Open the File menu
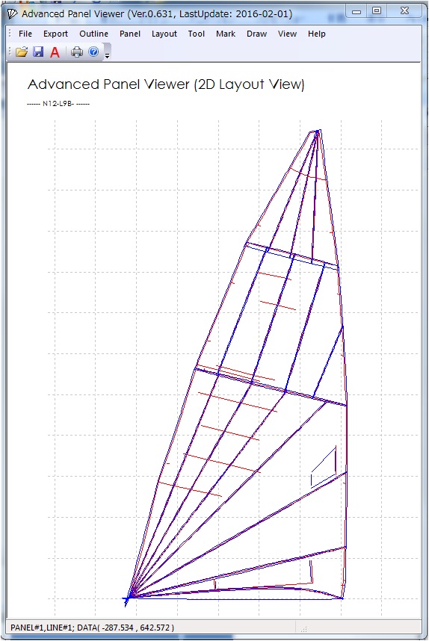The image size is (429, 641). coord(25,34)
